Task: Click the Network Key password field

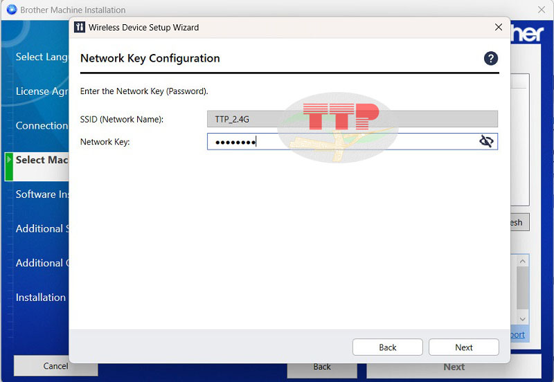Action: pos(352,142)
